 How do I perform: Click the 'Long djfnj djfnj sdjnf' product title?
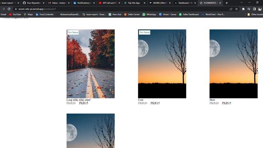pos(78,99)
